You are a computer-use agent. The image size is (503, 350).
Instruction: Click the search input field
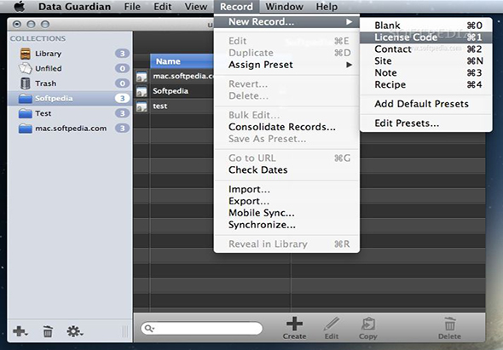click(x=202, y=328)
